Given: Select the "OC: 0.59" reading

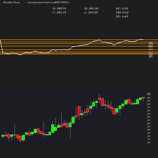Looking at the screenshot, I should (122, 9).
